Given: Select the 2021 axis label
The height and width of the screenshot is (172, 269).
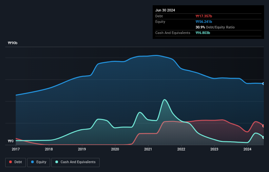Looking at the screenshot, I should (x=148, y=149).
